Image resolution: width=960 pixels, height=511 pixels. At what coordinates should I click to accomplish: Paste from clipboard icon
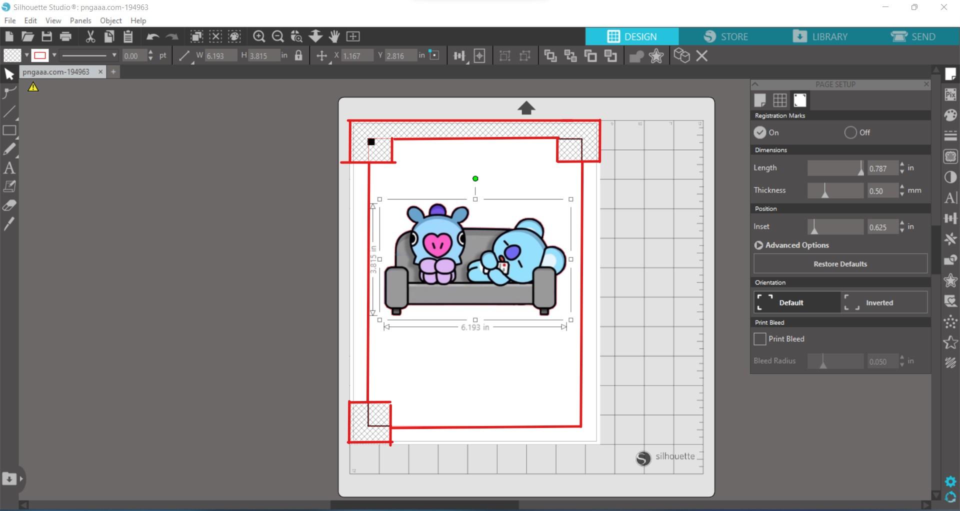pos(128,36)
